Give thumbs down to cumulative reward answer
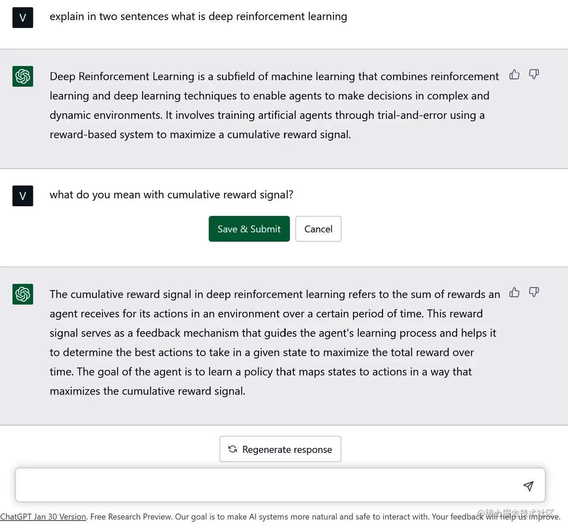Viewport: 568px width, 532px height. click(534, 293)
